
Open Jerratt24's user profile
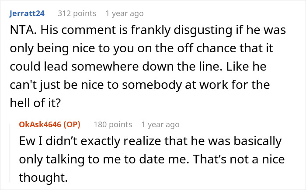(x=27, y=14)
